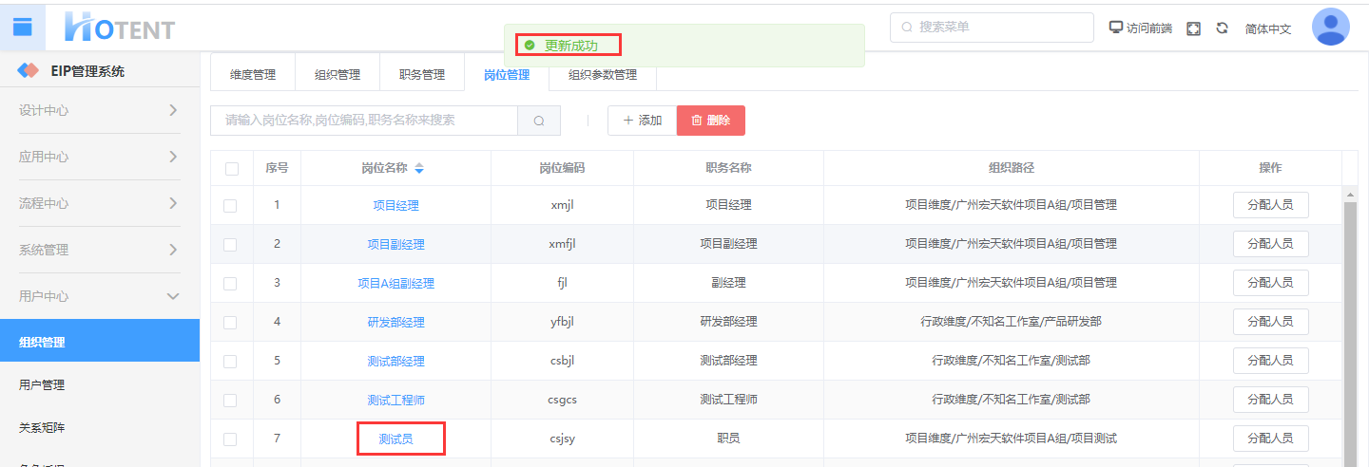Click the red 删除 button
This screenshot has width=1369, height=467.
point(711,121)
